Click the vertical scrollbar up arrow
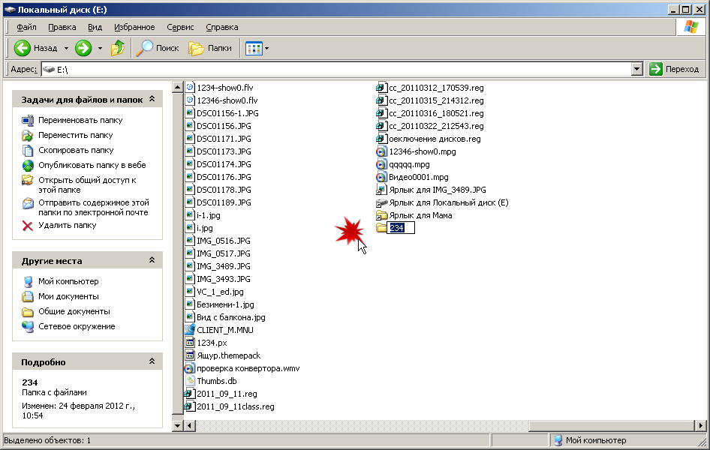 click(177, 87)
